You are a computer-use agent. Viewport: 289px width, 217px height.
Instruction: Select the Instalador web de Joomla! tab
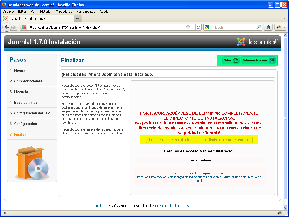37,19
